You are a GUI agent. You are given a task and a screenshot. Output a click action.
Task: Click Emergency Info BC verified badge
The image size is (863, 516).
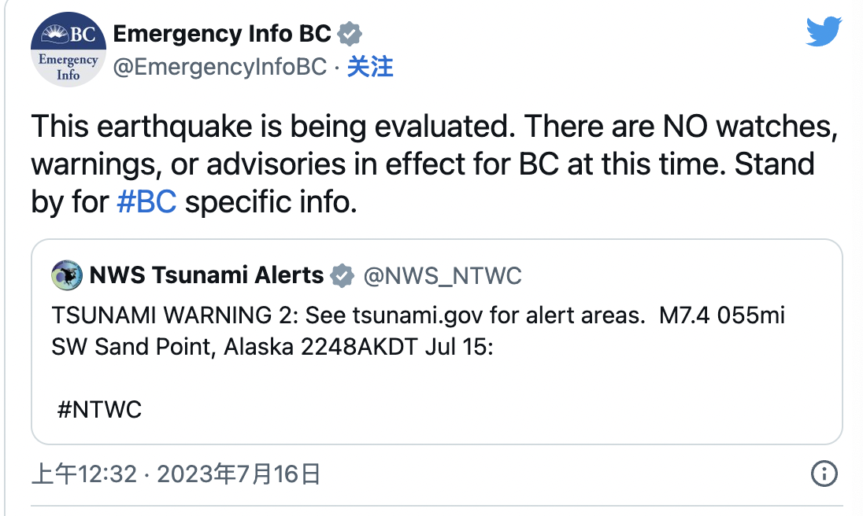point(350,34)
